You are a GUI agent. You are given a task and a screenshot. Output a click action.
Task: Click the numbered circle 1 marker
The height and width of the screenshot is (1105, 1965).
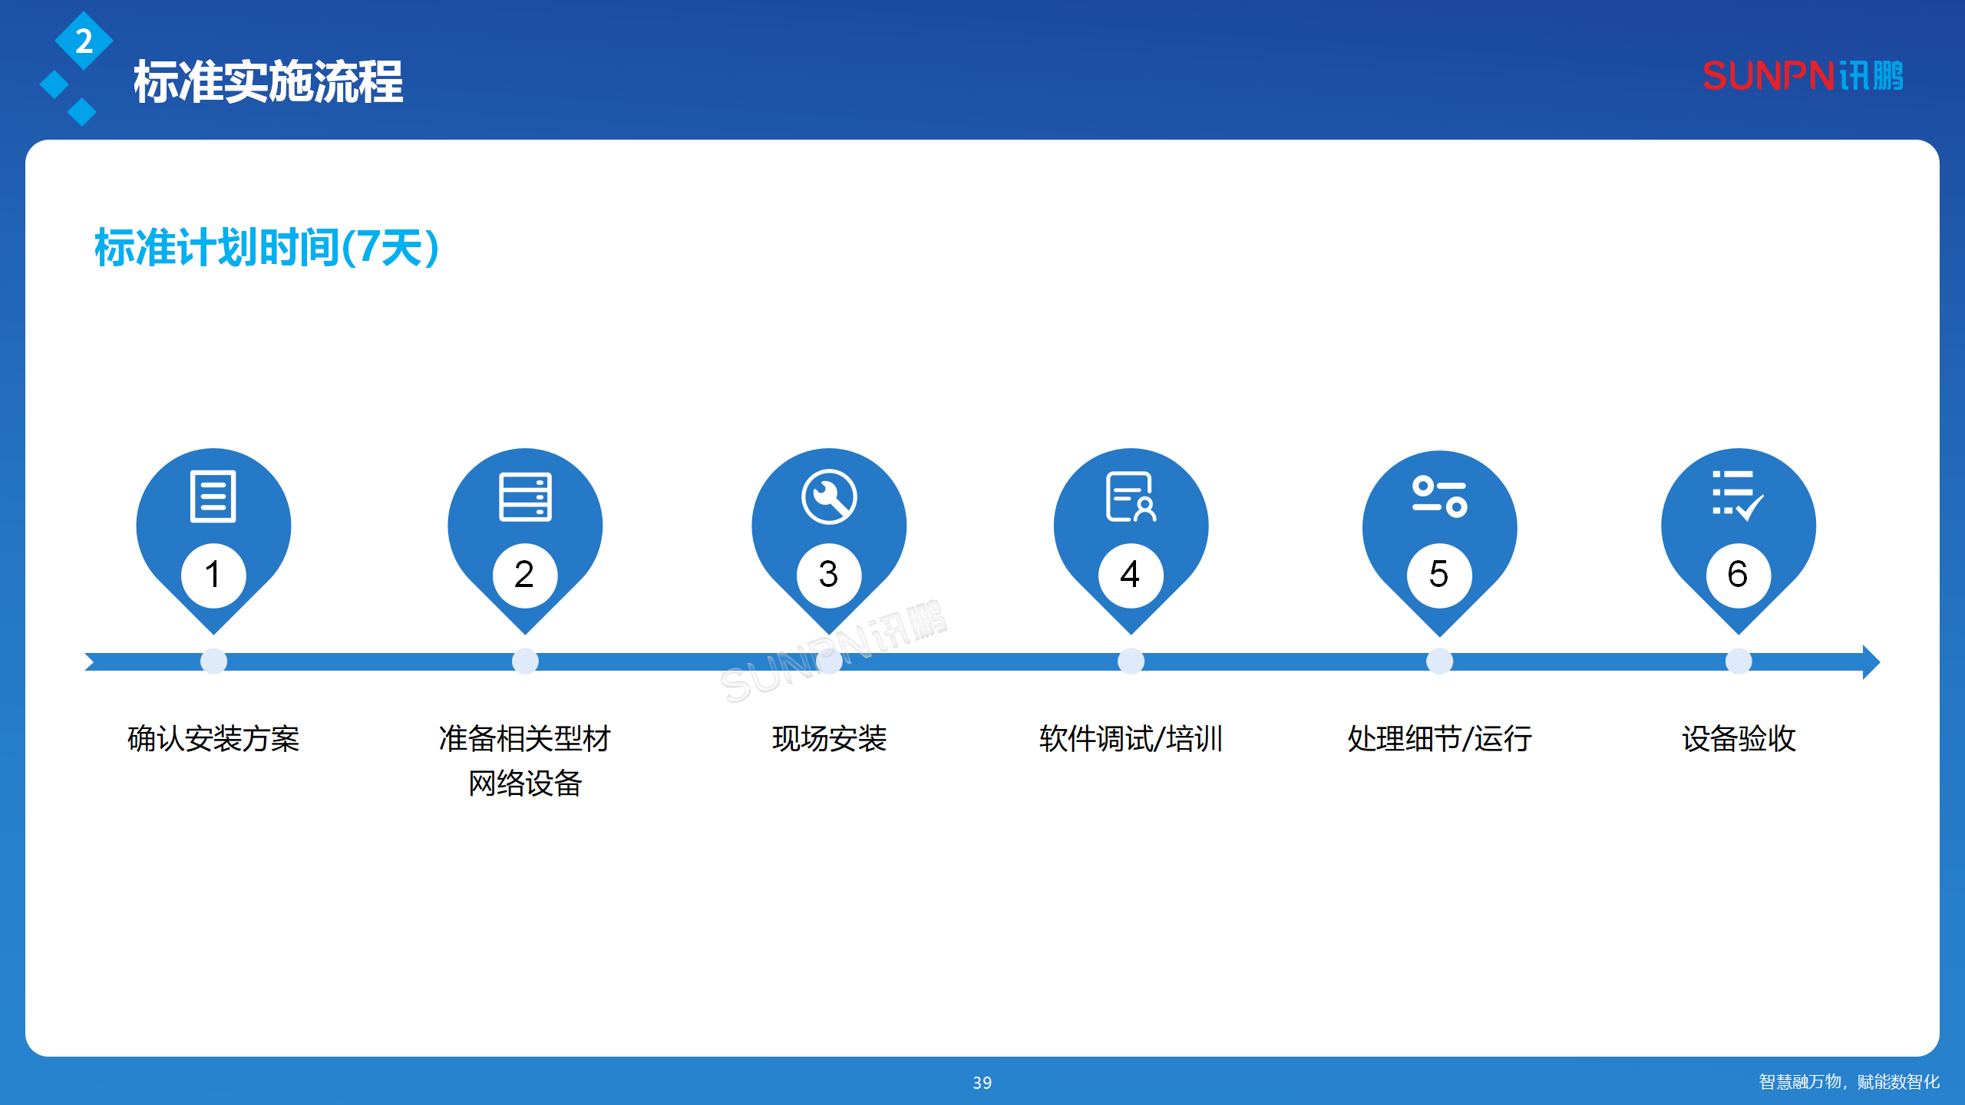coord(214,574)
